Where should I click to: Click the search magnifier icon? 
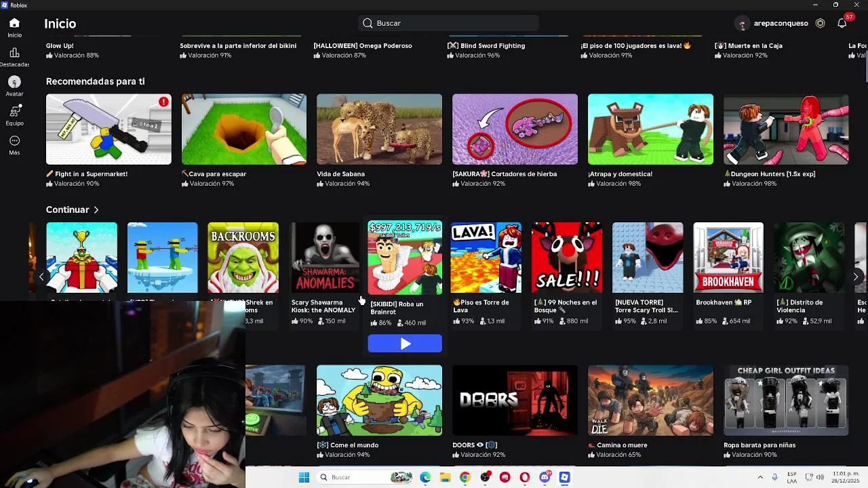368,23
